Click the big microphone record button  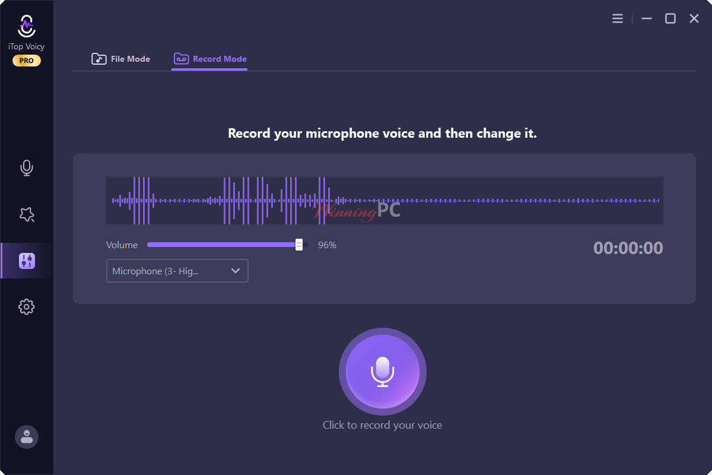(x=383, y=372)
